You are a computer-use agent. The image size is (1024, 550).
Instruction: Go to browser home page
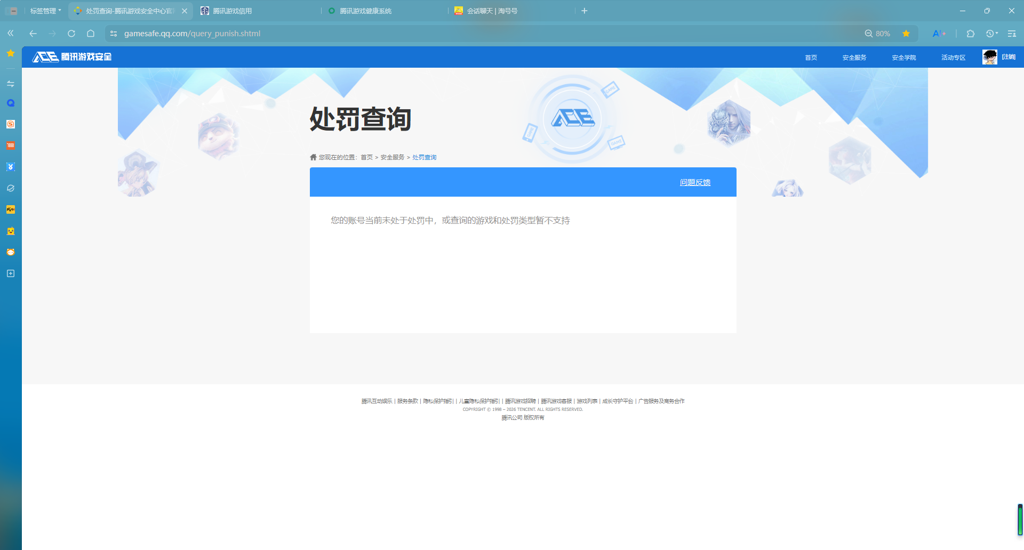91,33
